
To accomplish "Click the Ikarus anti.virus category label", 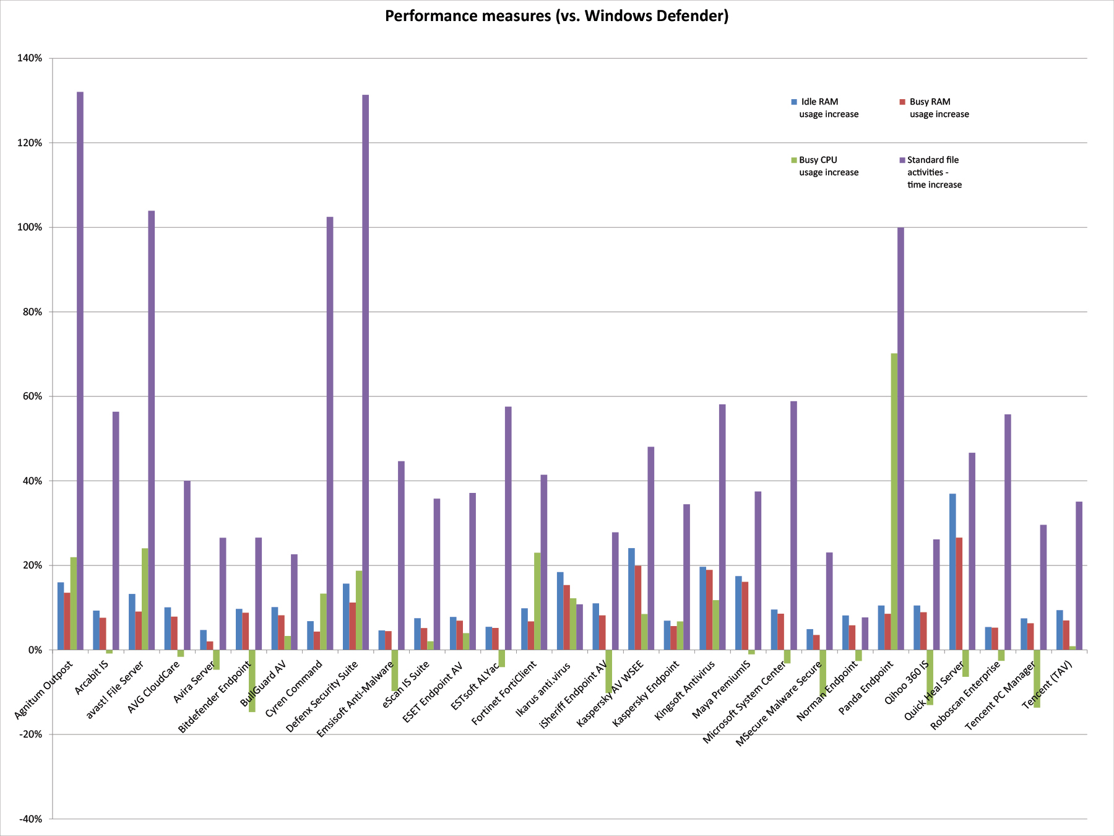I will point(543,688).
